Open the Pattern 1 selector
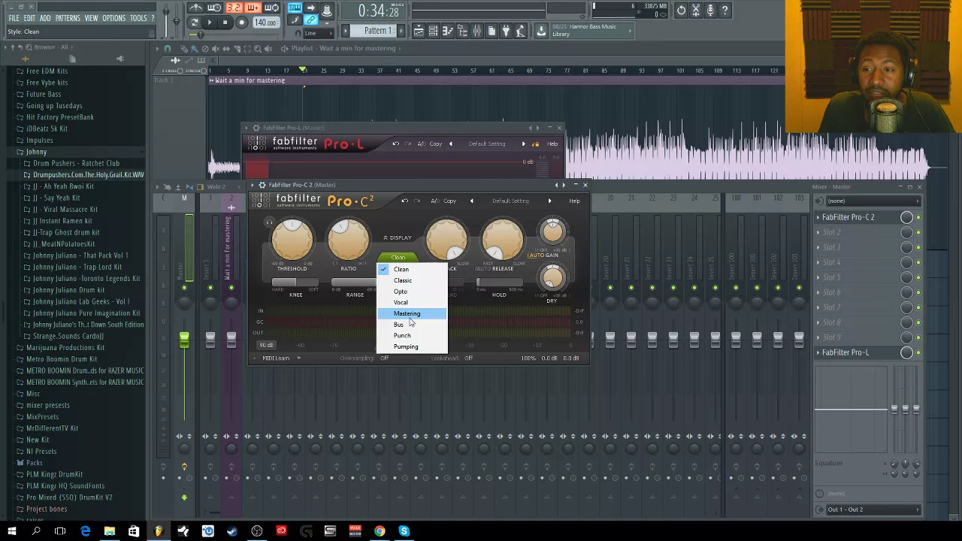962x541 pixels. coord(378,31)
